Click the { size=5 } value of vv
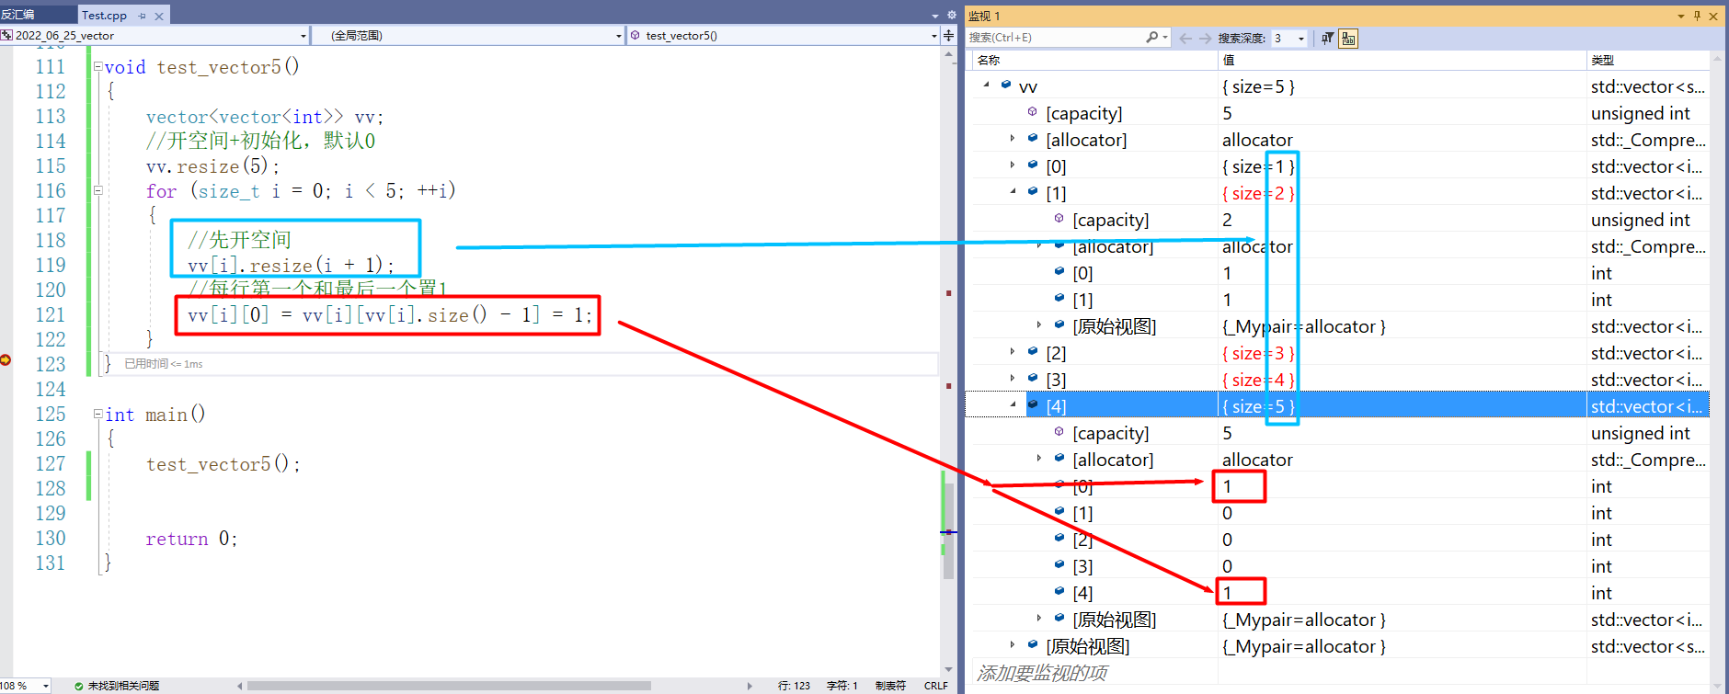 click(1258, 86)
